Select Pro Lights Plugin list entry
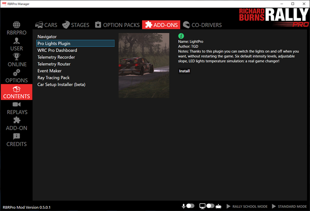310x211 pixels. [x=75, y=43]
